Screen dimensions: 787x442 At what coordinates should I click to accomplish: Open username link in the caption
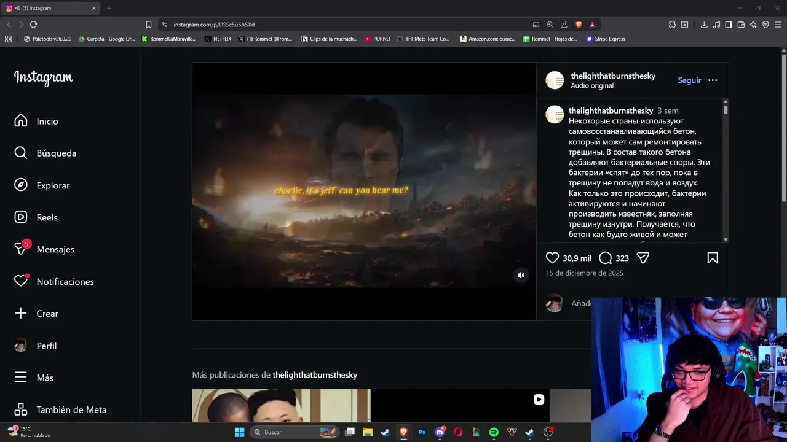[x=611, y=110]
